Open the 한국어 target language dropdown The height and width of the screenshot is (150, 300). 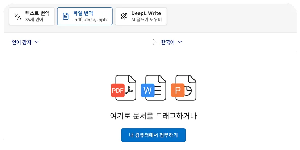pos(171,42)
